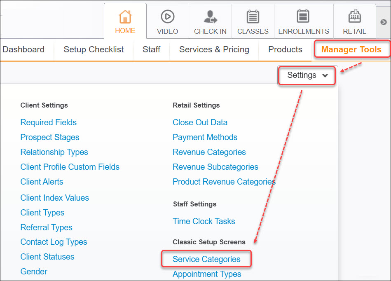Open Time Clock Tasks under Staff Settings
The width and height of the screenshot is (391, 281).
[204, 221]
